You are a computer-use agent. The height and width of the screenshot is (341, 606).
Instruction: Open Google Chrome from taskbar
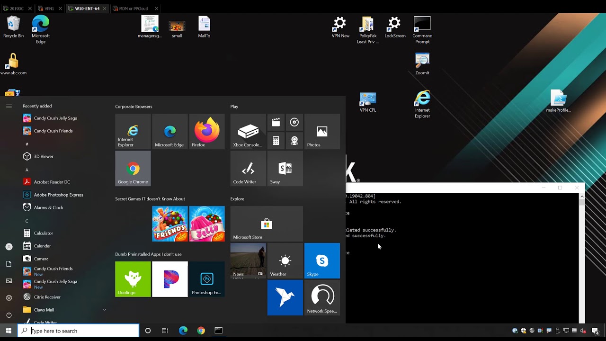point(201,331)
